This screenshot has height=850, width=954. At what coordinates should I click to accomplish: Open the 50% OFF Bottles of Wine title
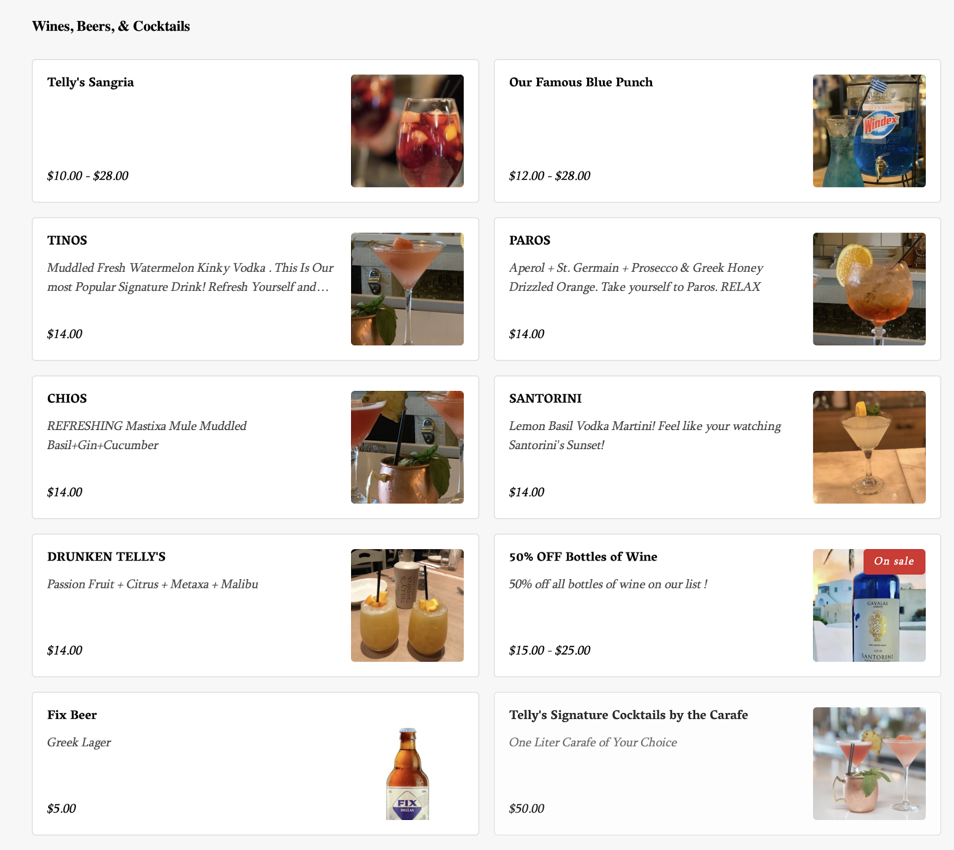click(x=583, y=557)
